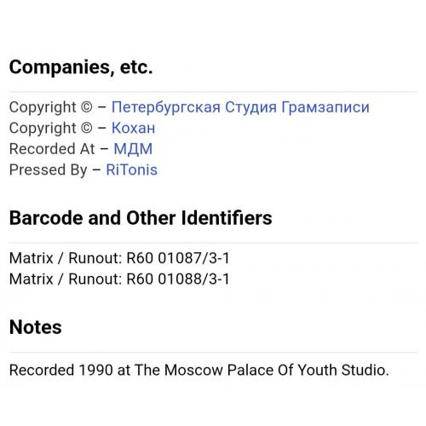Click the Recorded At label

coord(52,149)
